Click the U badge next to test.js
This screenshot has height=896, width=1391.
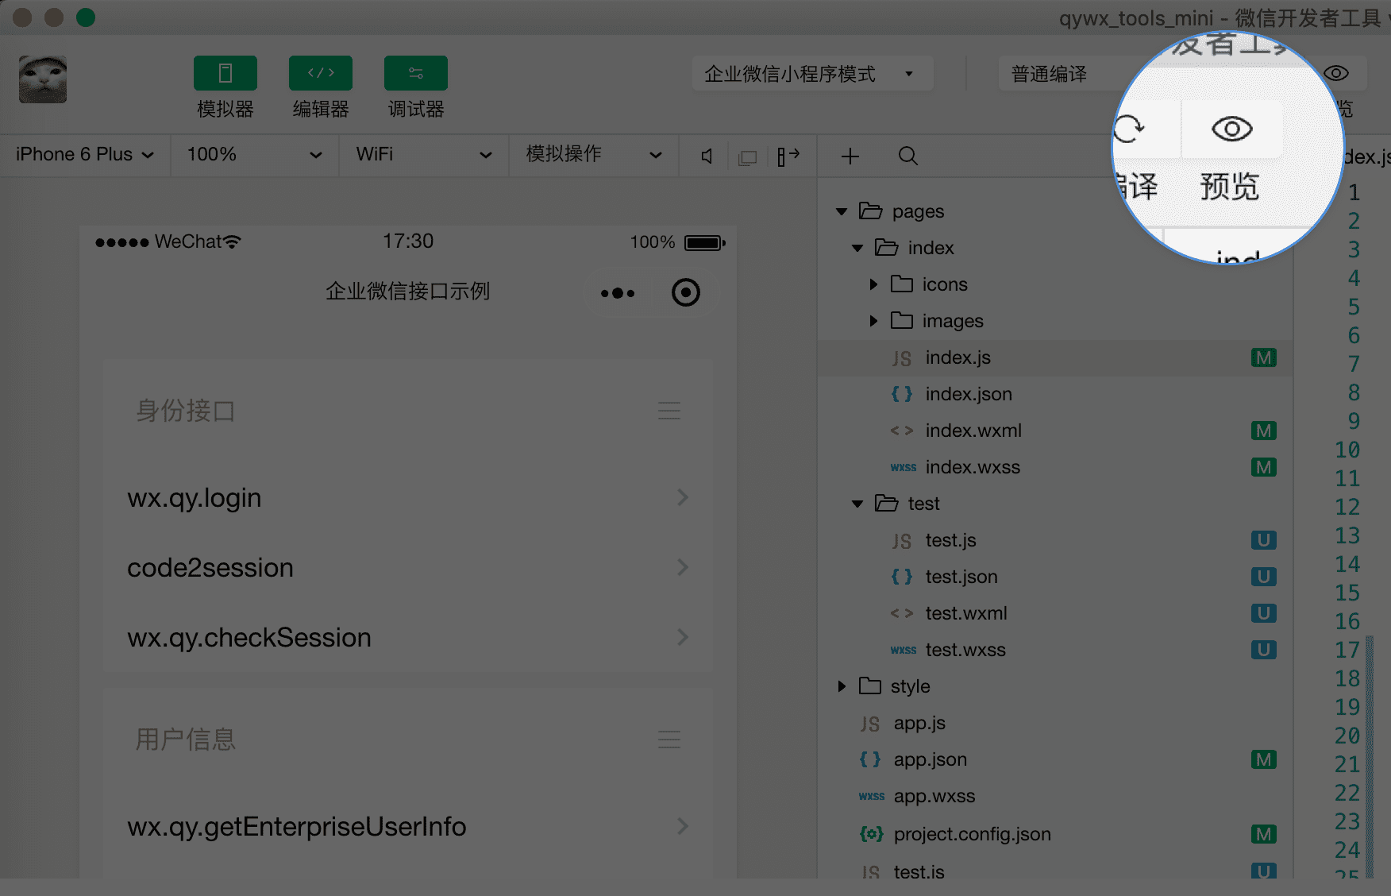click(1263, 540)
